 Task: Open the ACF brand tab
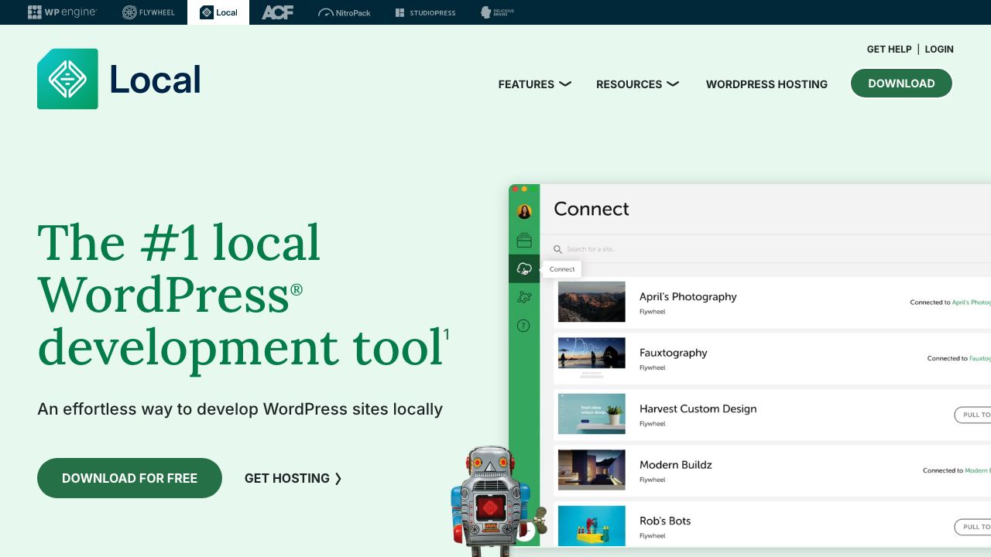coord(278,12)
